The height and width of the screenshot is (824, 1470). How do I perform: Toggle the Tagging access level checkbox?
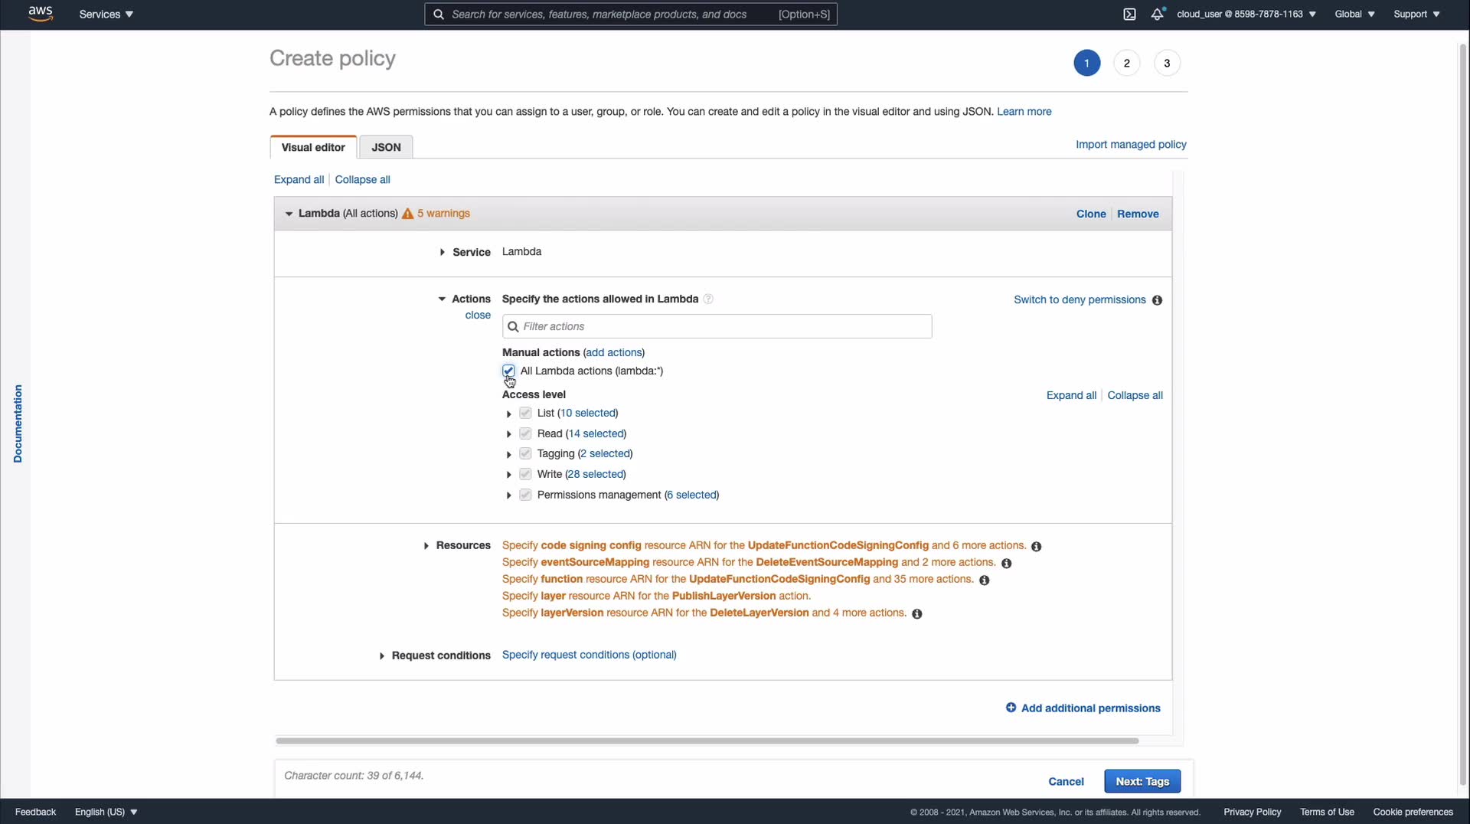(x=525, y=453)
